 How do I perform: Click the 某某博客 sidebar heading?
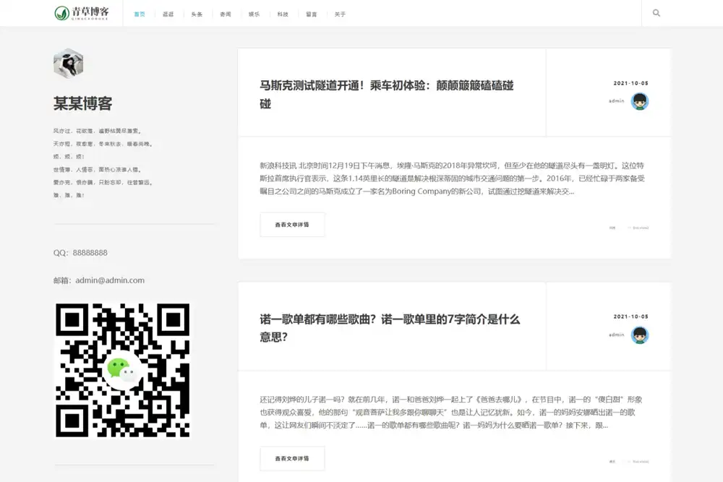(83, 103)
